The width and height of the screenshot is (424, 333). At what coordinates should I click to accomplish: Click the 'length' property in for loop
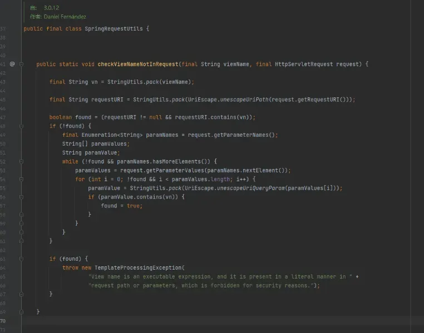(x=220, y=180)
